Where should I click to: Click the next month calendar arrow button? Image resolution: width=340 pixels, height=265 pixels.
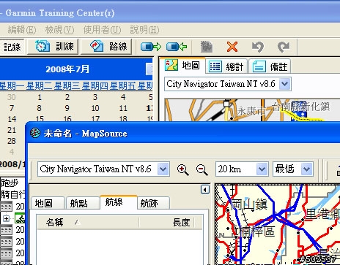(x=149, y=69)
